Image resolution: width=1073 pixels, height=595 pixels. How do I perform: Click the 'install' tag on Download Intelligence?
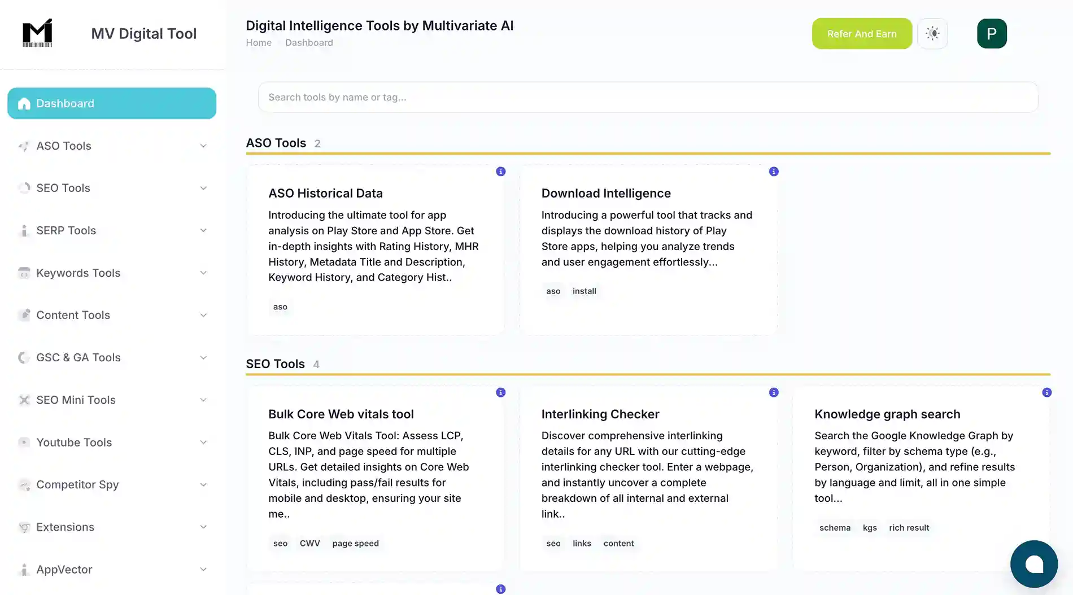click(584, 291)
